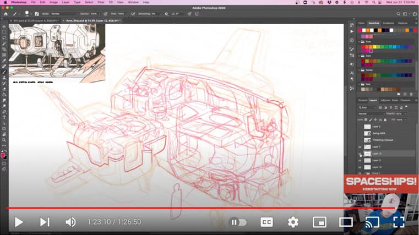The height and width of the screenshot is (235, 419).
Task: Select the Crop tool
Action: coord(4,50)
